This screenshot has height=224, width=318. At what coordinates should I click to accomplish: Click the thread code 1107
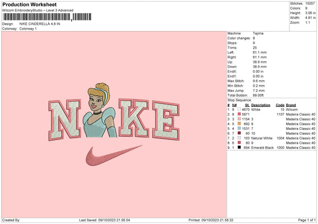point(280,114)
